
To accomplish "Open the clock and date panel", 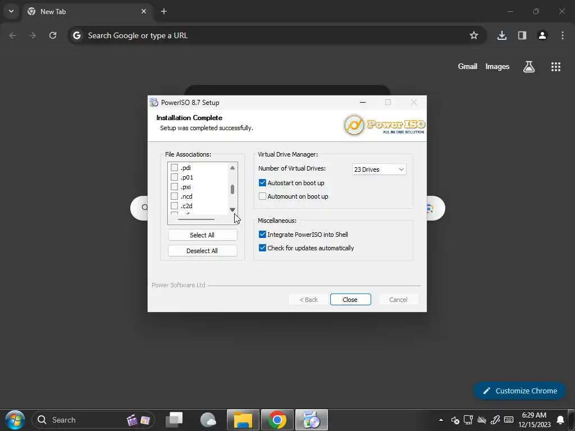I will tap(535, 420).
